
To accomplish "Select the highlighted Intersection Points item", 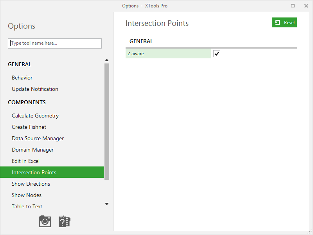I will point(52,172).
